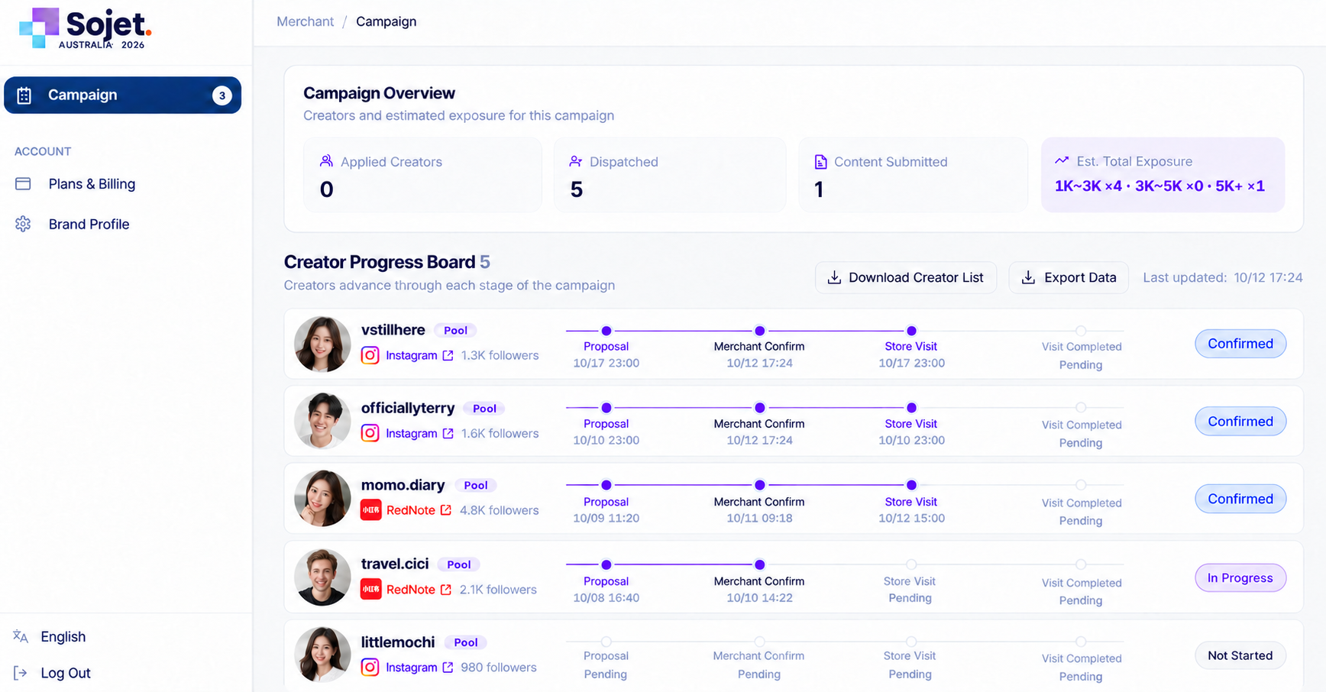Viewport: 1326px width, 692px height.
Task: Click the officiallyterry creator name
Action: coord(408,408)
